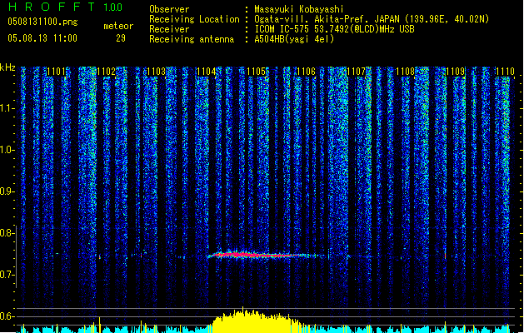Select observer name Masayuki Kobayashi
The height and width of the screenshot is (333, 524).
(x=299, y=9)
